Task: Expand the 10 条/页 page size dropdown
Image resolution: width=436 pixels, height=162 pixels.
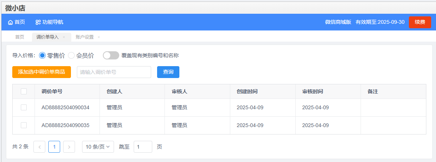Action: pos(98,147)
